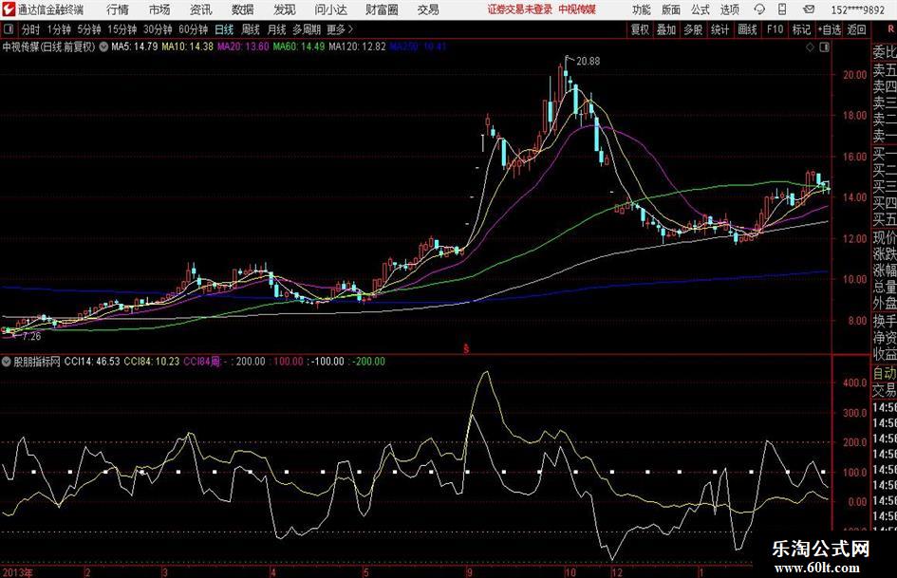Click the mobile phone icon in top bar
Viewport: 897px width, 578px height.
[782, 9]
